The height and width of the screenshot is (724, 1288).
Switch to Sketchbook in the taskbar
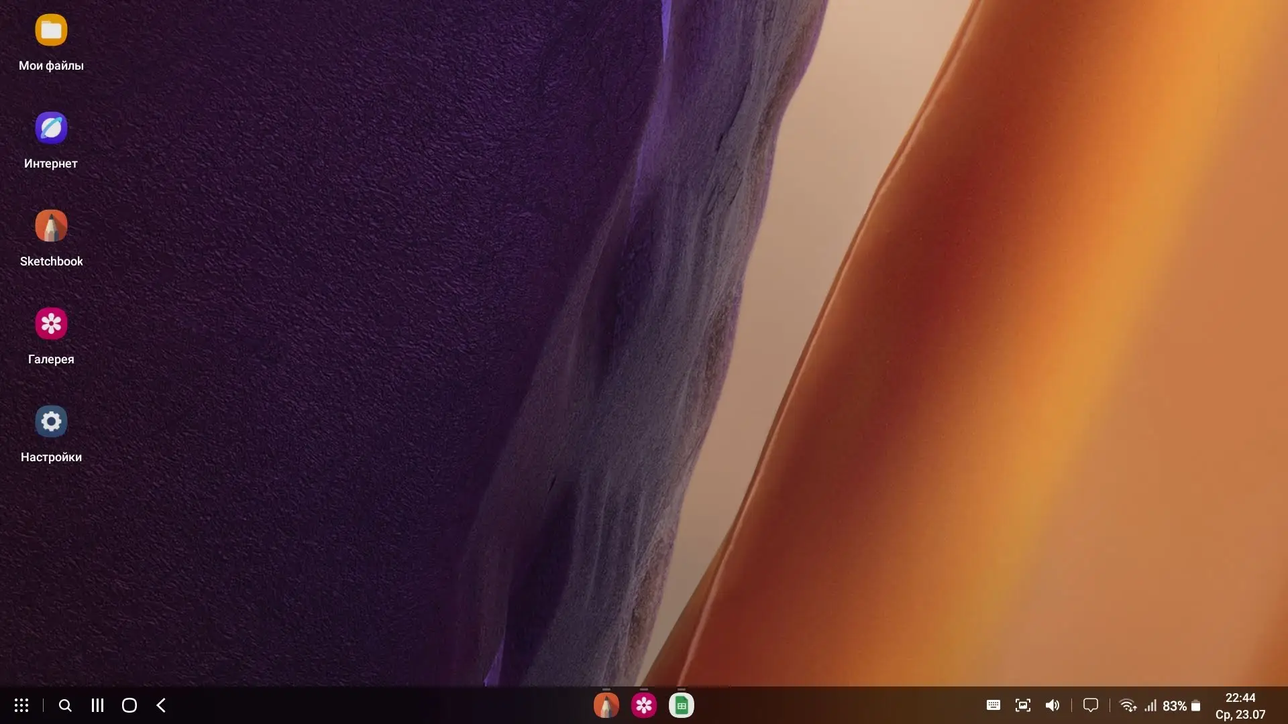click(606, 705)
